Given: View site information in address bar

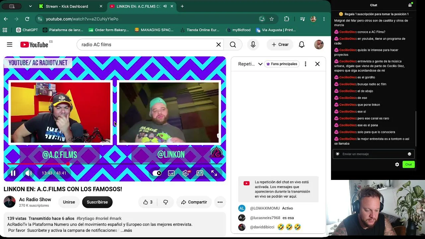Looking at the screenshot, I should click(x=40, y=19).
